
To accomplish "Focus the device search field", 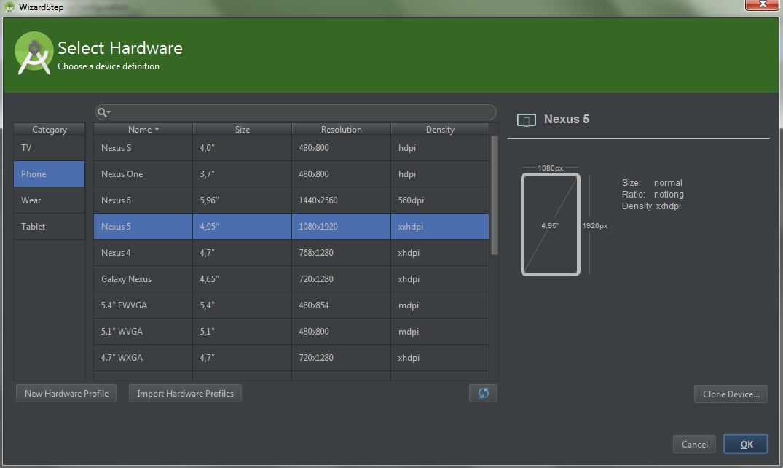I will pos(299,112).
